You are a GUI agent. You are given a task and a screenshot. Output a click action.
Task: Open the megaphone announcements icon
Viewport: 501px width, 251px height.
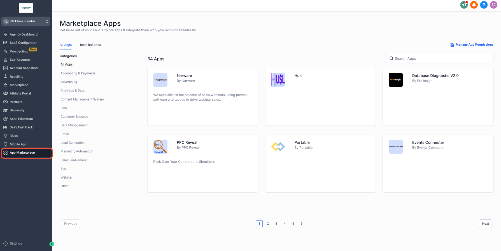click(464, 5)
